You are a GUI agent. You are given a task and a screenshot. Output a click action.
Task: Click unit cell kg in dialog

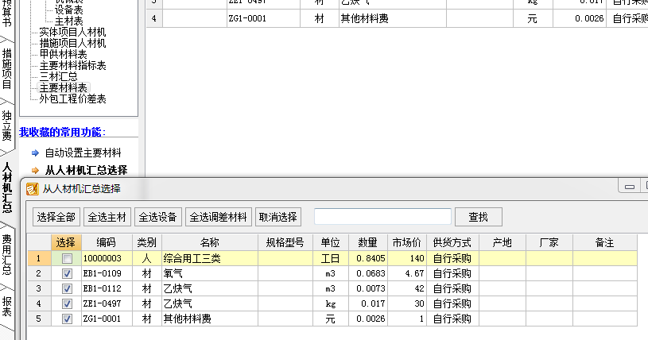[330, 303]
